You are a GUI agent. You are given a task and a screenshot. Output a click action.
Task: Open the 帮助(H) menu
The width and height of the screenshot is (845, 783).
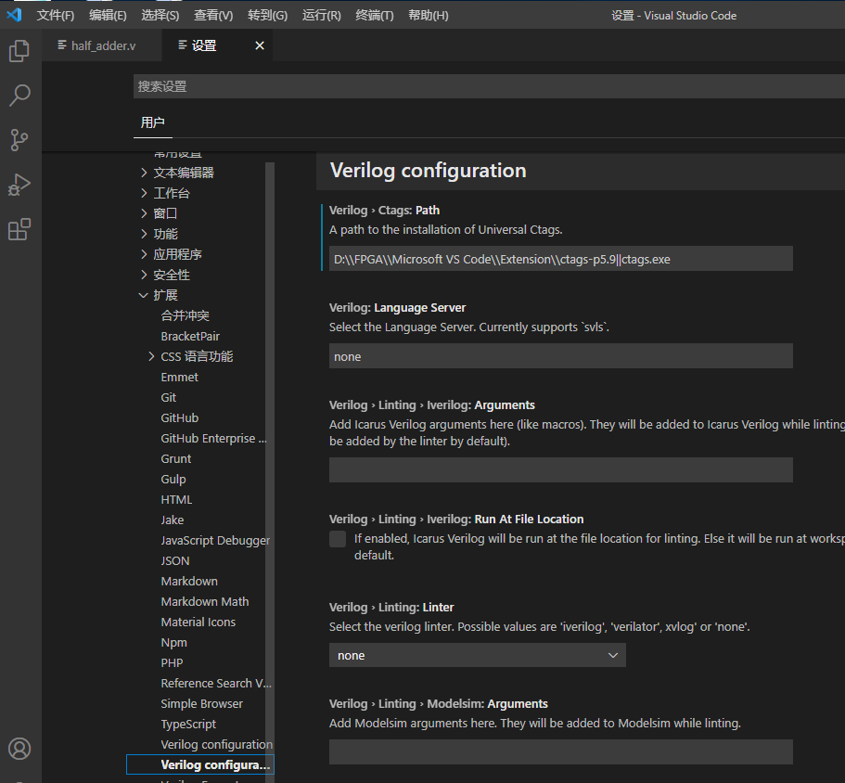coord(429,15)
